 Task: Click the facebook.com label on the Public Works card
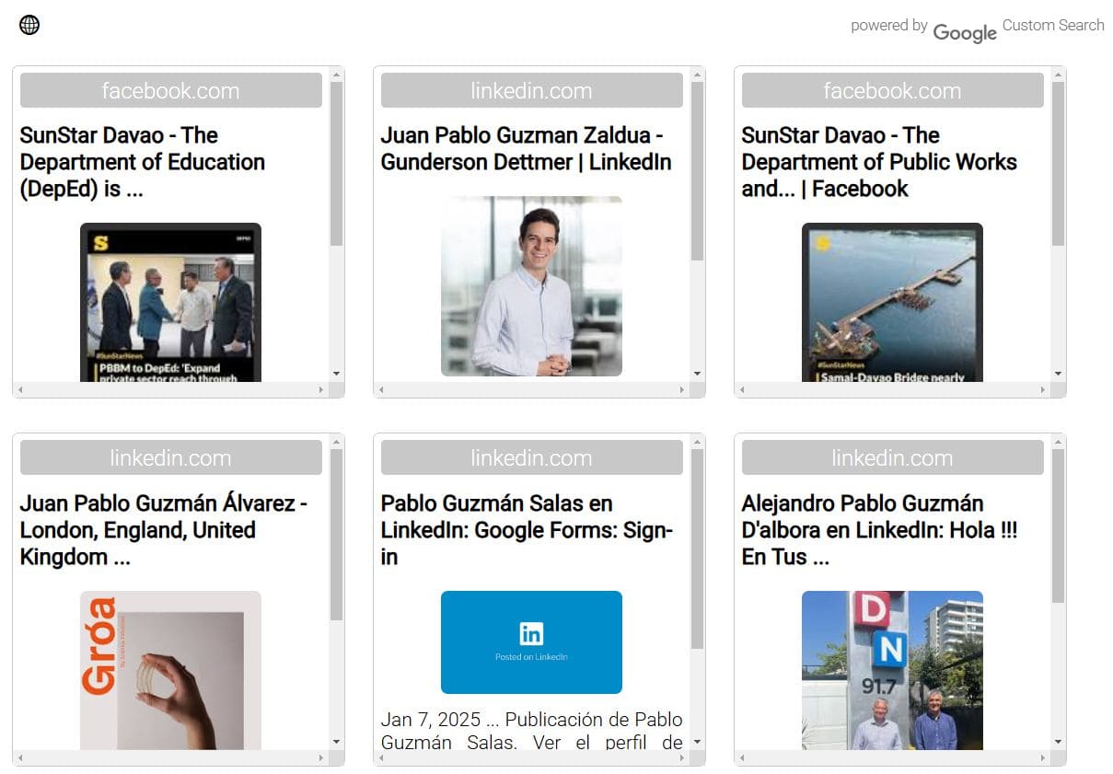coord(893,91)
